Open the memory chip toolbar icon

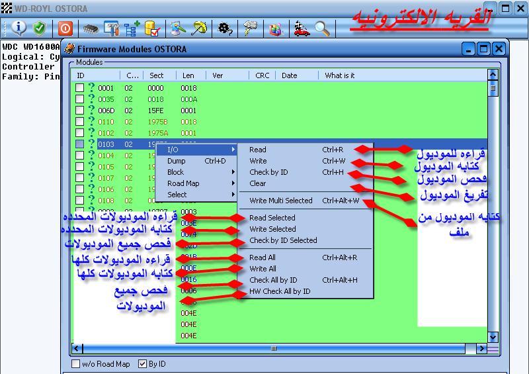pos(91,29)
